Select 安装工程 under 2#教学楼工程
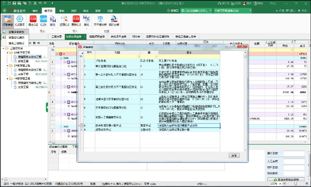The image size is (311, 187). tap(23, 74)
